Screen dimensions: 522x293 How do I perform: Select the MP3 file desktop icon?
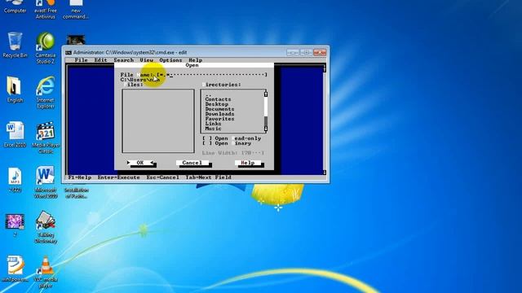(15, 180)
